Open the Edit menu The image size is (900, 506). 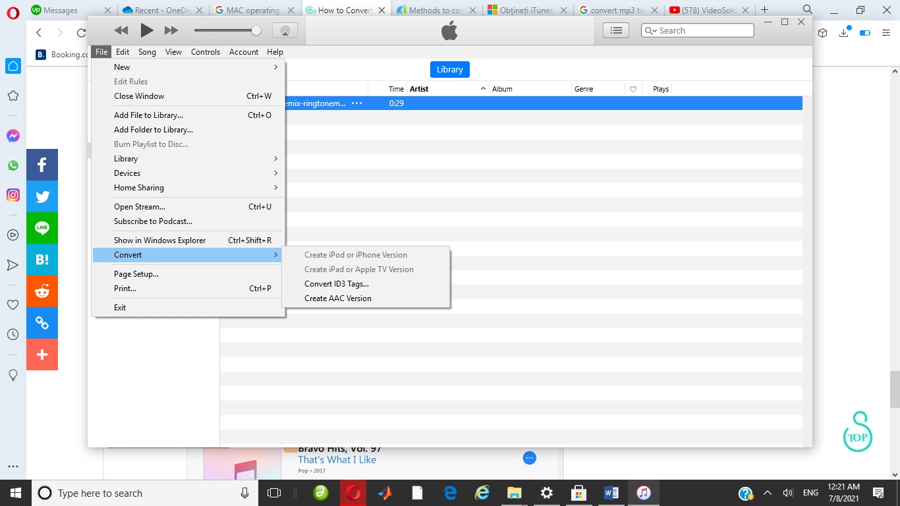coord(123,52)
